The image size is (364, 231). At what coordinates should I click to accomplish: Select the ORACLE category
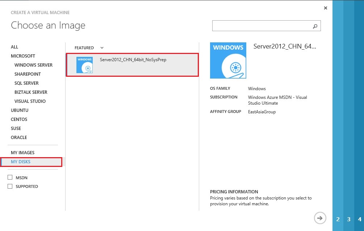tap(19, 138)
